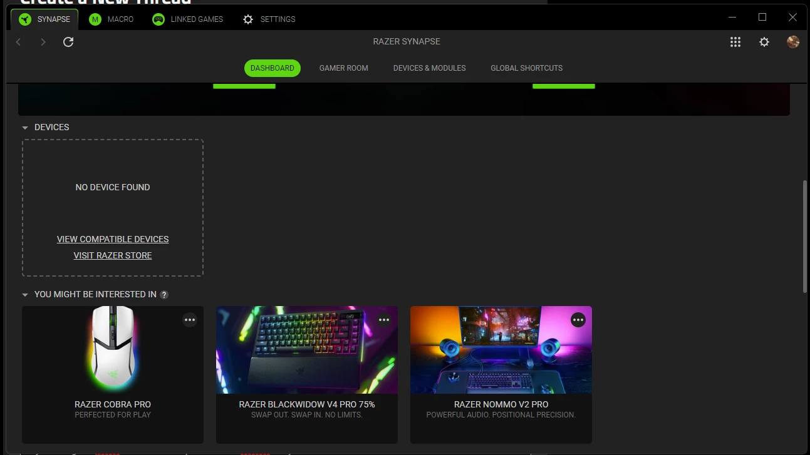Open the Razer Cobra Pro mouse image
The image size is (810, 455).
[113, 349]
